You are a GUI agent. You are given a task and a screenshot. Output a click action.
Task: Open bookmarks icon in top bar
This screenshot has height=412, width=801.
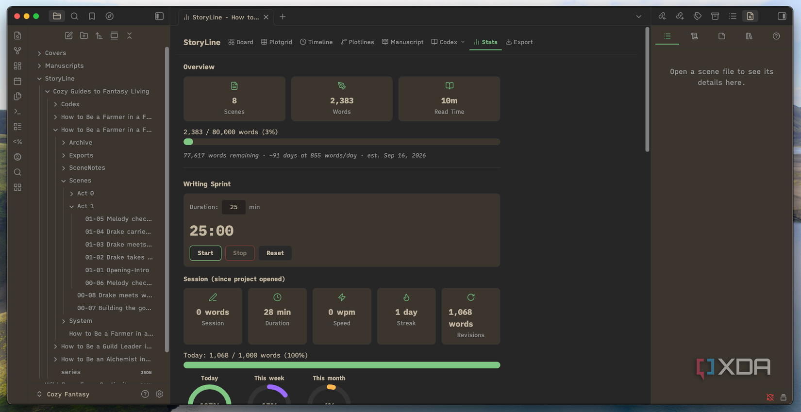tap(92, 16)
